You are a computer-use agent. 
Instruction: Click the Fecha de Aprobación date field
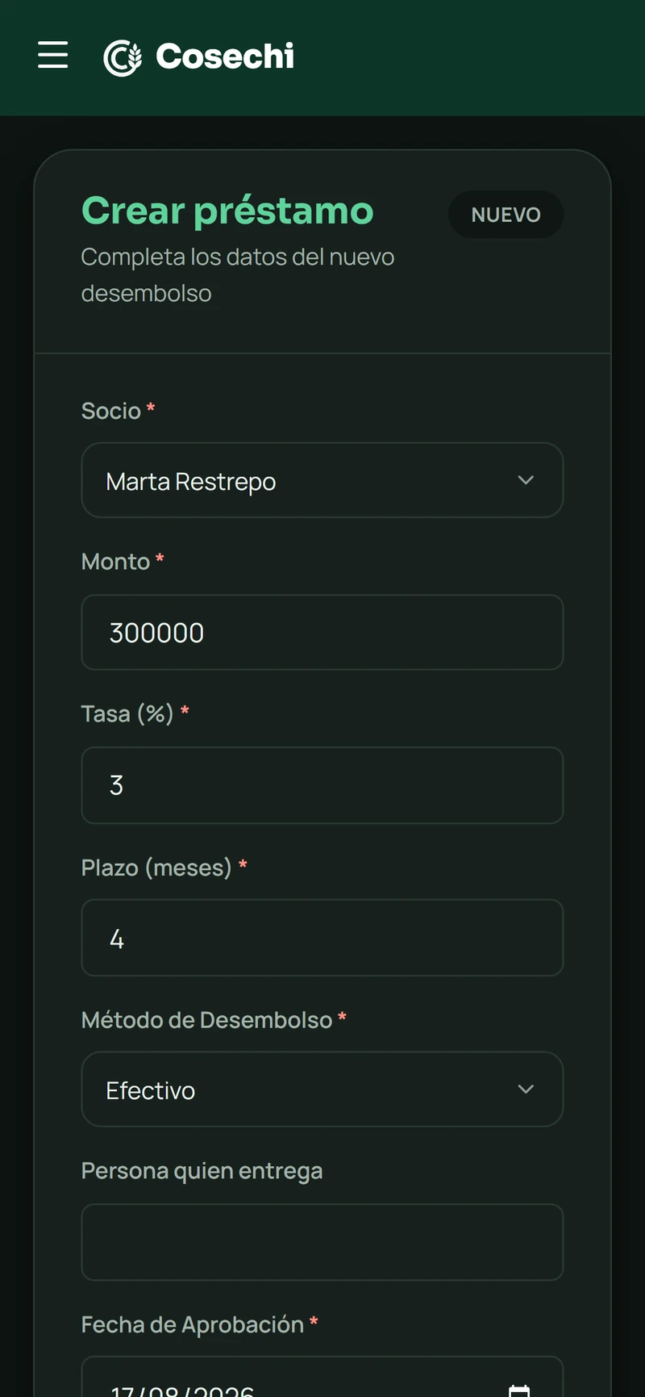(x=322, y=1377)
